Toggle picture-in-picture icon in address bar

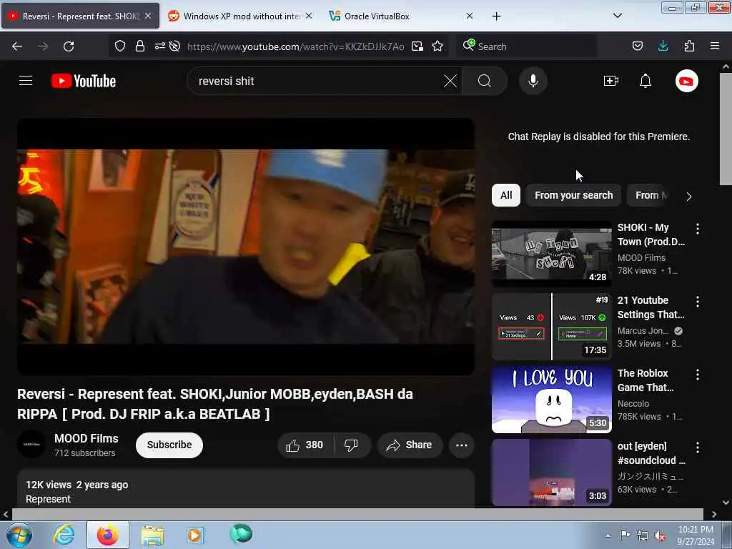pos(417,46)
